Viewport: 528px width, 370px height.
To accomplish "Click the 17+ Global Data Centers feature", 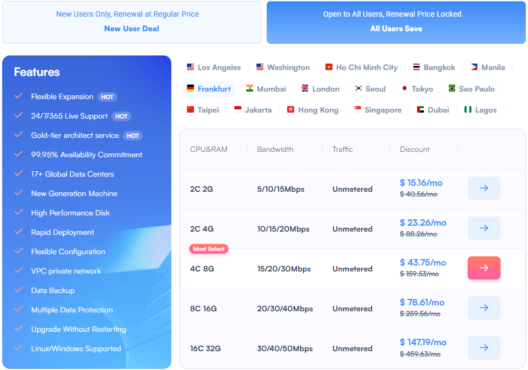I will pyautogui.click(x=72, y=174).
